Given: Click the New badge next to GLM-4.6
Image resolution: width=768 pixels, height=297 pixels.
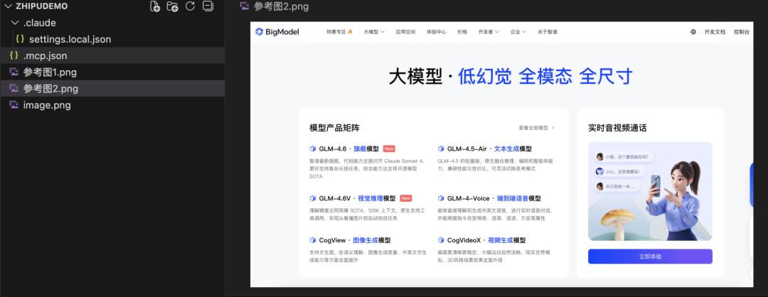Looking at the screenshot, I should coord(389,148).
